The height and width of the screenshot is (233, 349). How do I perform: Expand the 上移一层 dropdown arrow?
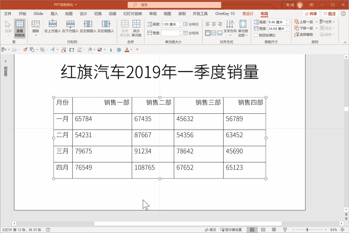[x=317, y=22]
